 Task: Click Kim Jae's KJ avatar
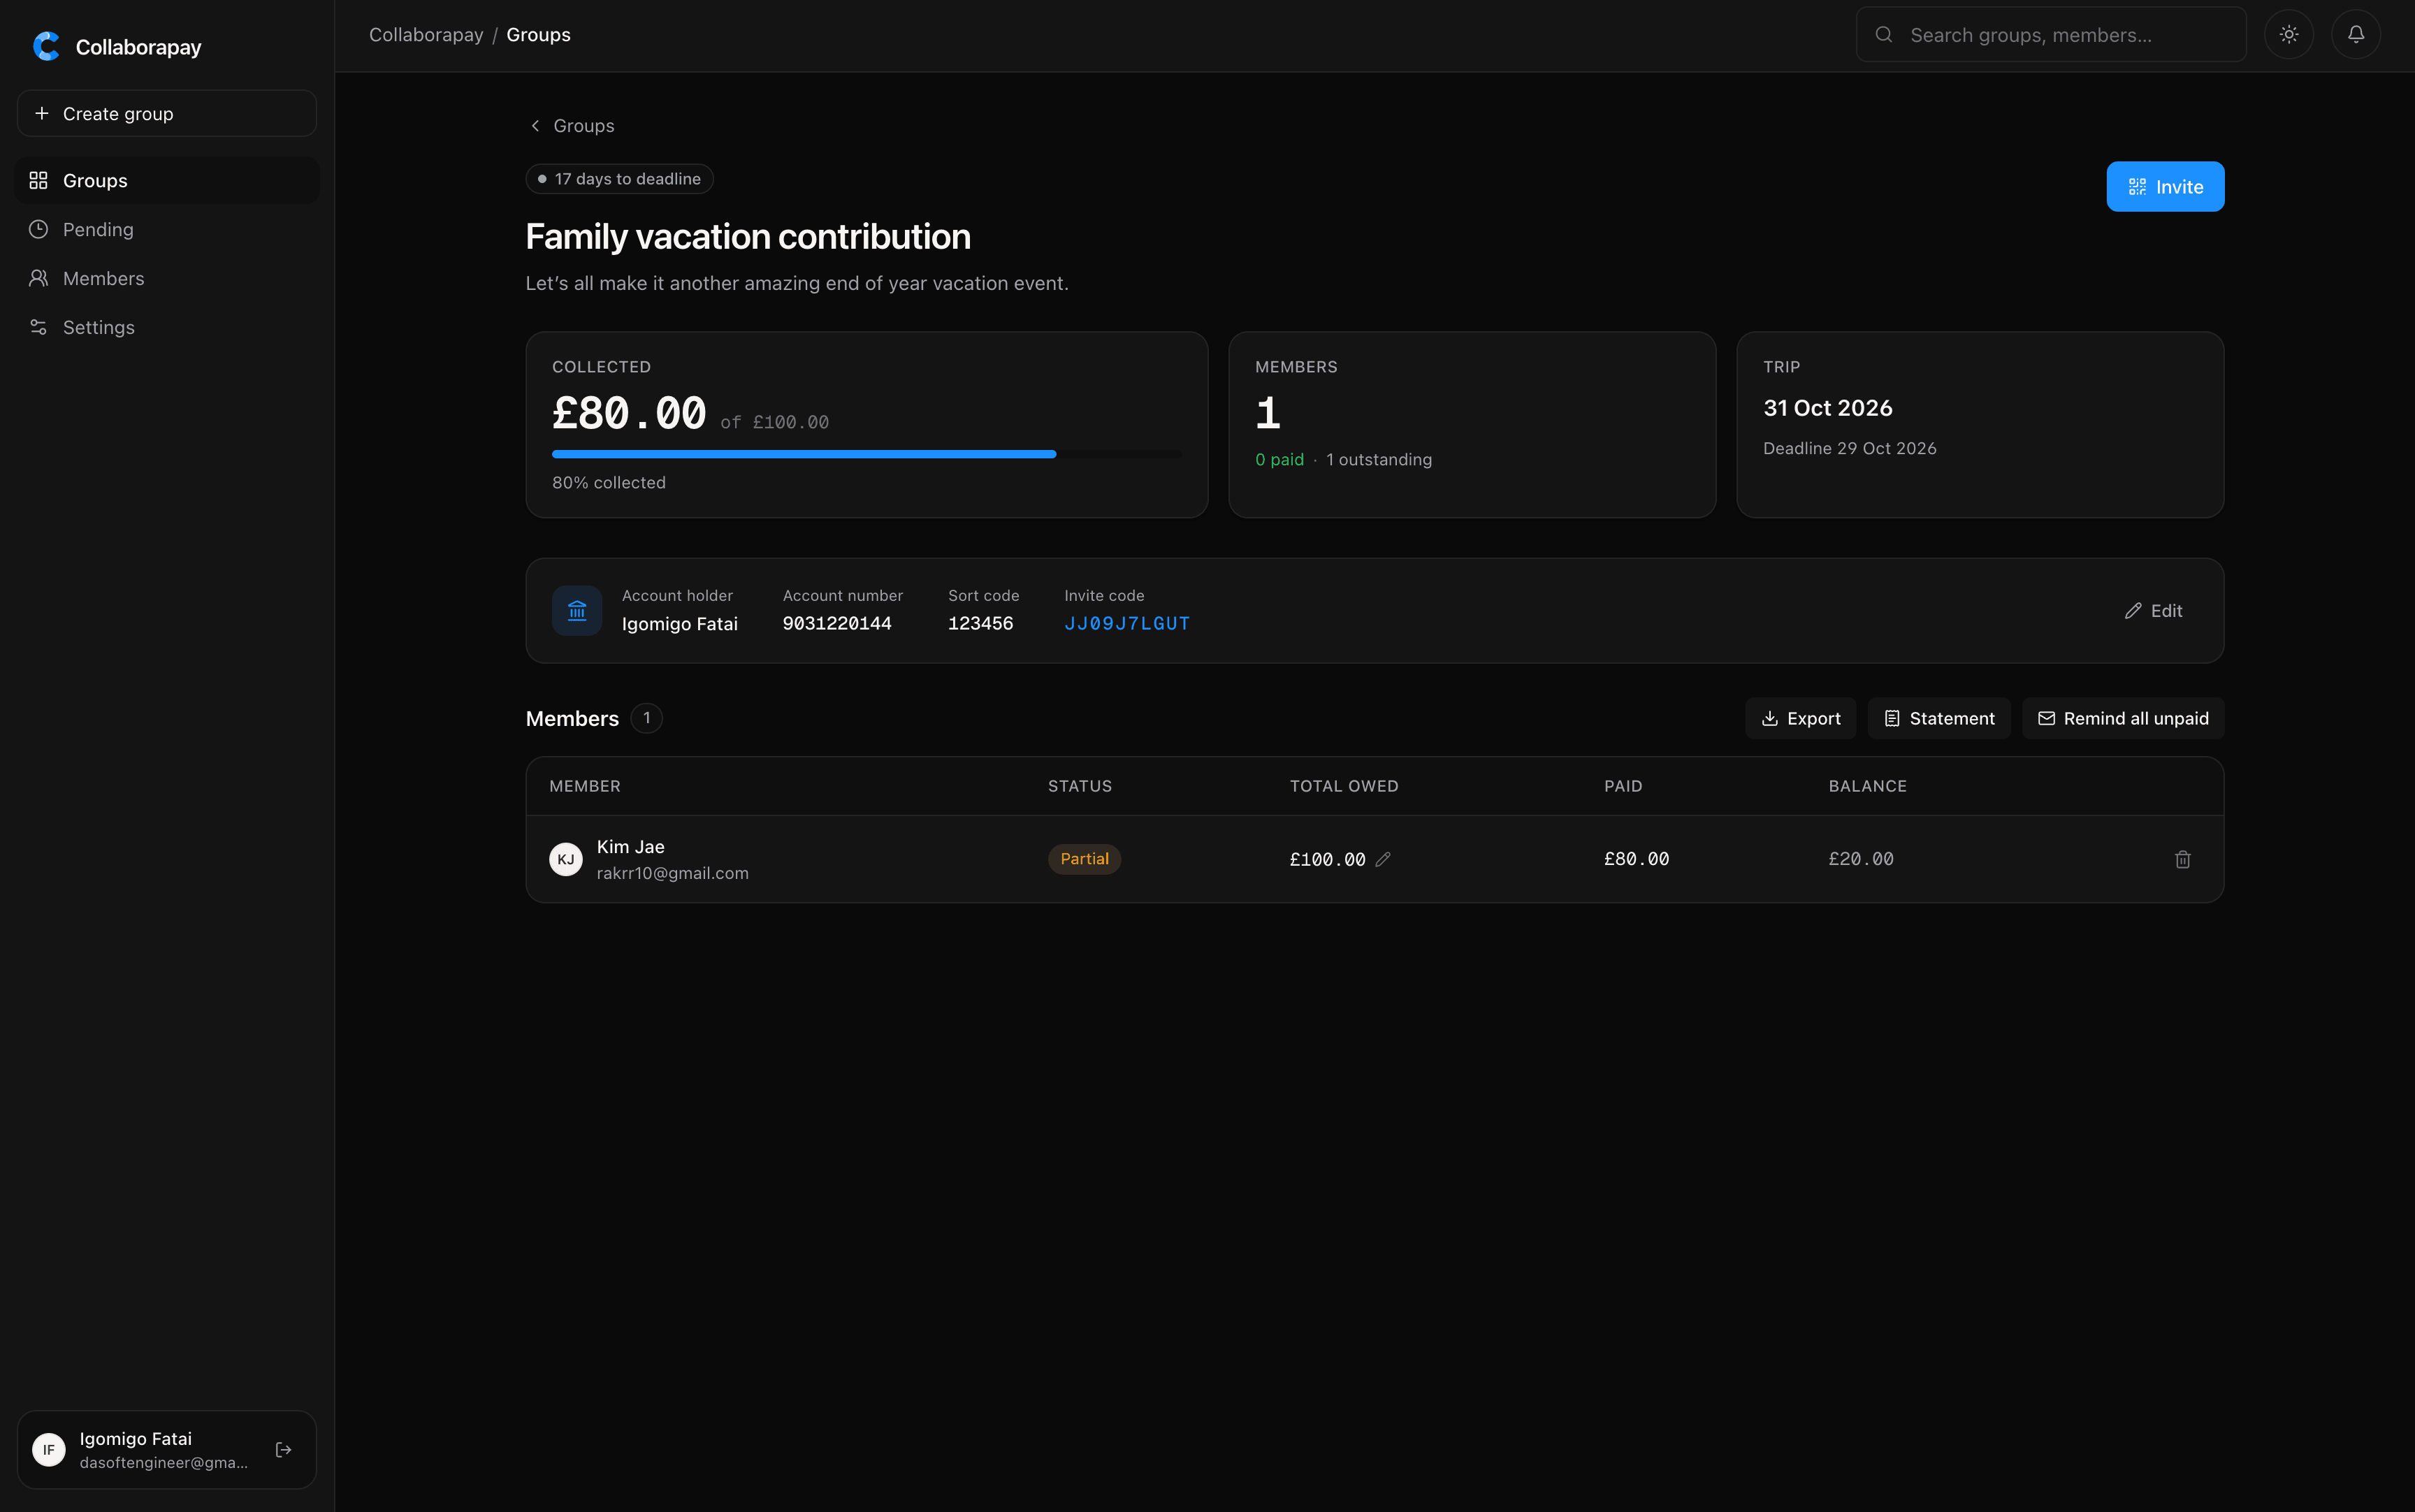(566, 860)
